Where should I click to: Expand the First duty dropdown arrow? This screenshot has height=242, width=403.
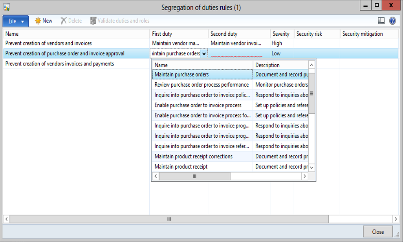(204, 54)
